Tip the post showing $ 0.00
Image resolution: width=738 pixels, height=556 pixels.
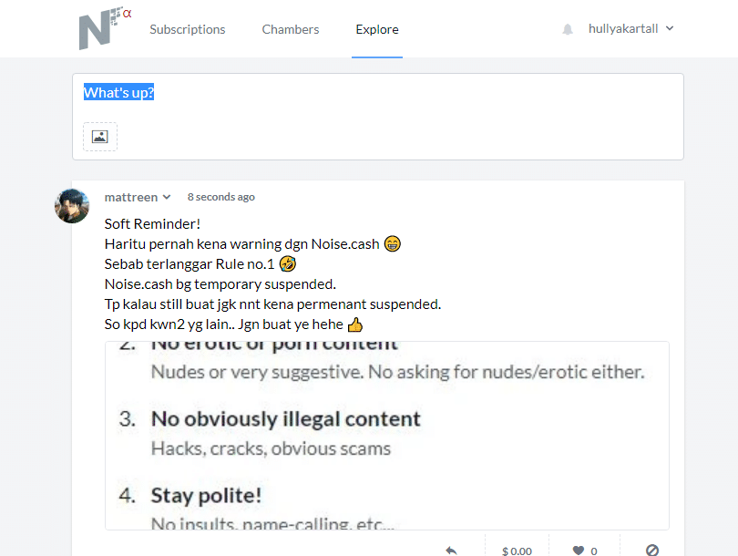pyautogui.click(x=517, y=551)
